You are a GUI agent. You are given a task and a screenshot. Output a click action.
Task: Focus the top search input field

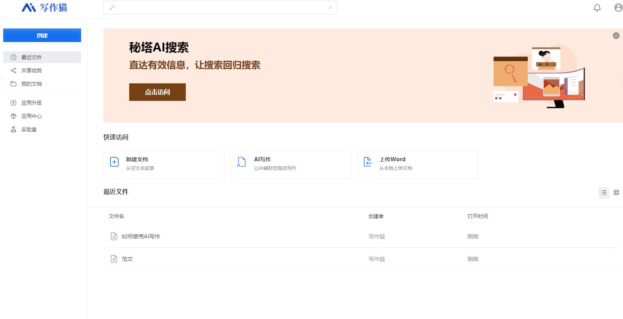[220, 7]
